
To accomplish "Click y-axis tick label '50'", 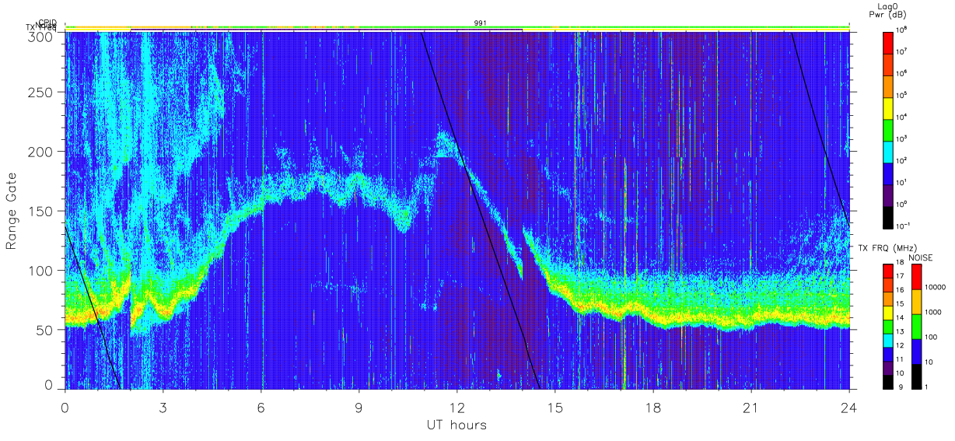I will click(x=46, y=330).
